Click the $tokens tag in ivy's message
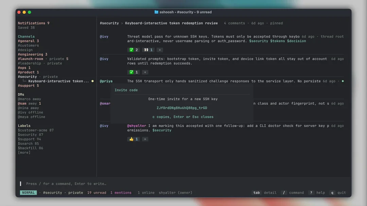The width and height of the screenshot is (367, 206). [x=277, y=41]
